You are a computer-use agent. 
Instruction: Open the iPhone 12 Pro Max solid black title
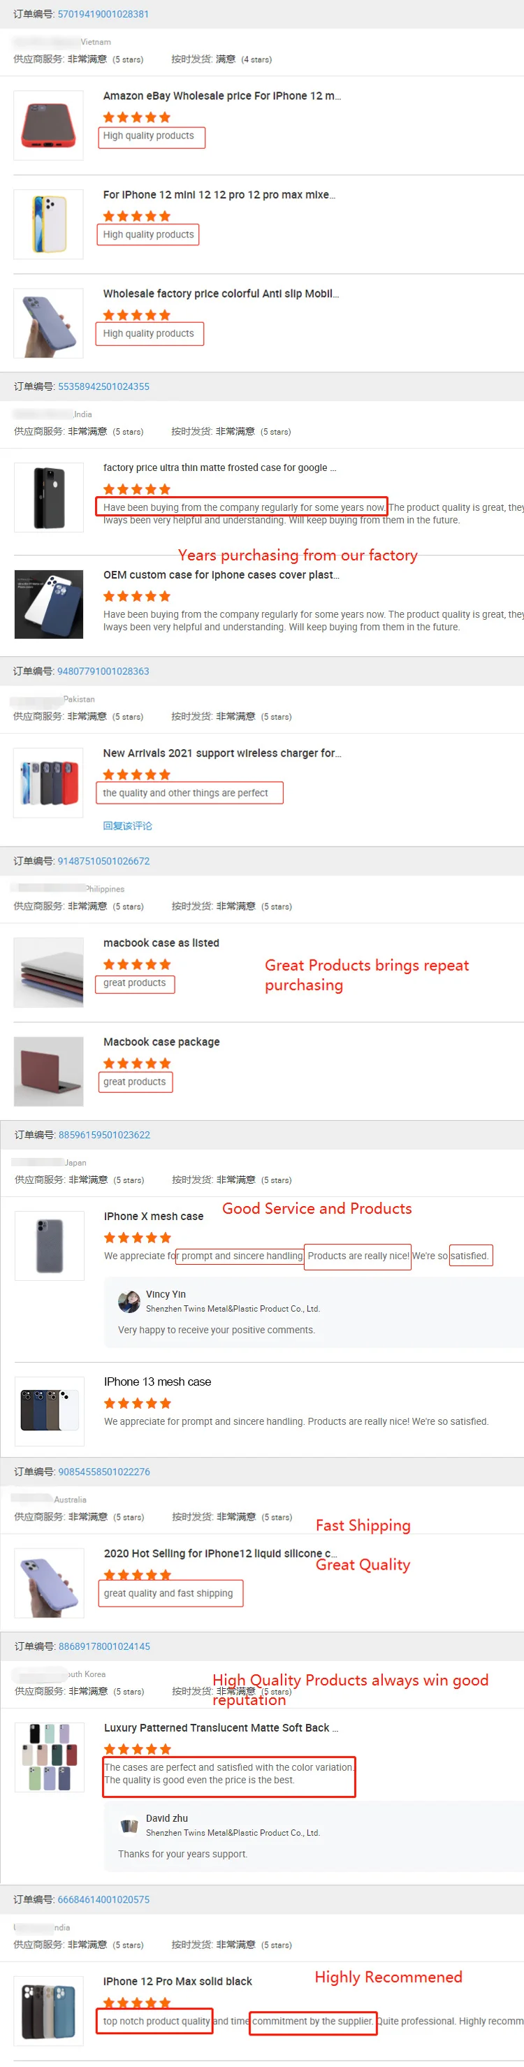[177, 1981]
